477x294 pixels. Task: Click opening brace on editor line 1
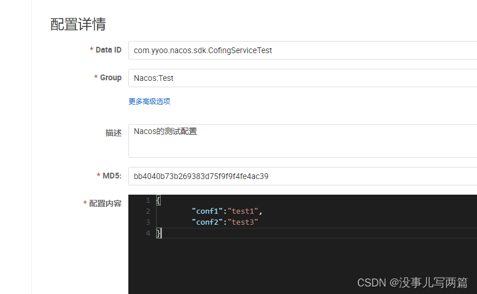coord(158,200)
